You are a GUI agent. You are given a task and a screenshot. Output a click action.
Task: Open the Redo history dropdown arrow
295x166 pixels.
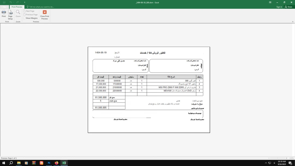tap(20, 2)
